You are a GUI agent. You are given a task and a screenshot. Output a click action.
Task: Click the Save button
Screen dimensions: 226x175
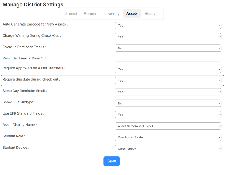coord(111,161)
